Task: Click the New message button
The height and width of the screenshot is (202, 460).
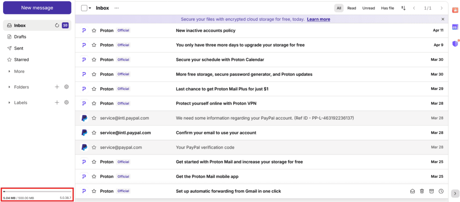Action: (x=37, y=8)
